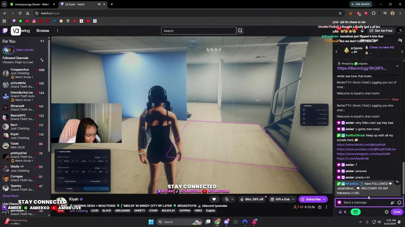Sort followed channels by viewers

[x=42, y=60]
